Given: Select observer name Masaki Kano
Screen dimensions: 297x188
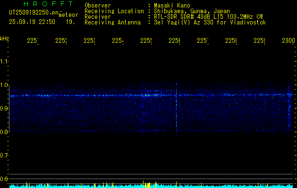Looking at the screenshot, I should click(x=172, y=5).
